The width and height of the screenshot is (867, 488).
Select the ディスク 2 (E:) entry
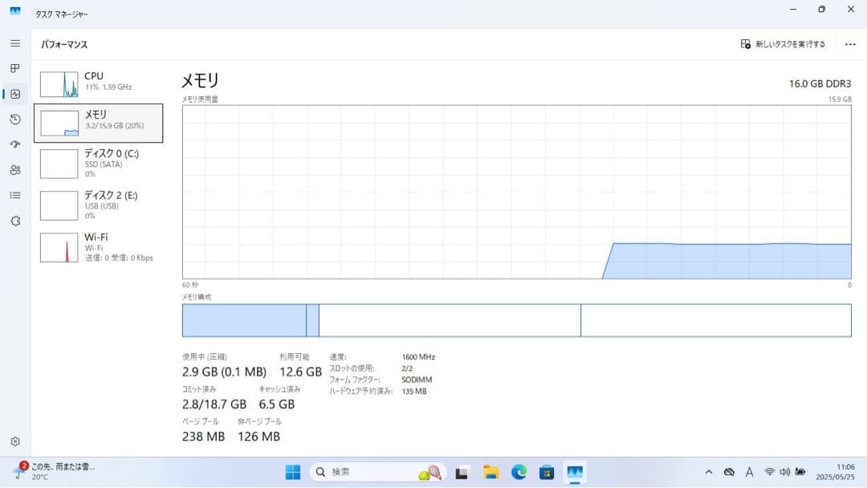(x=100, y=205)
